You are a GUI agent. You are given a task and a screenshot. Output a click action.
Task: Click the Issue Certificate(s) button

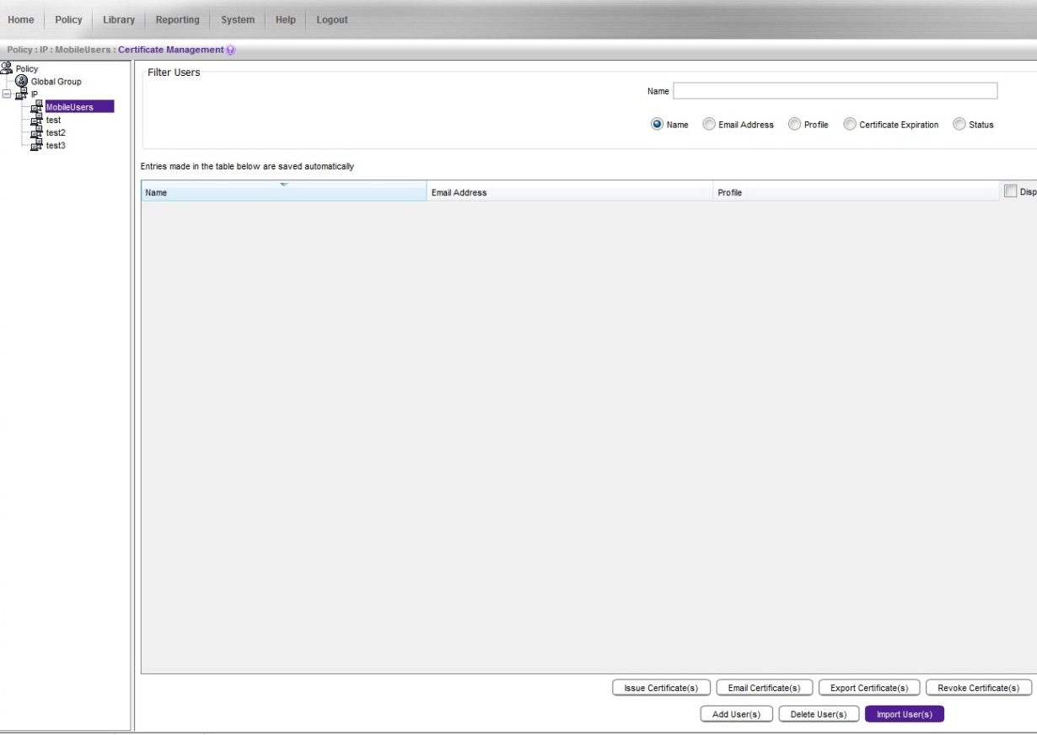click(661, 688)
